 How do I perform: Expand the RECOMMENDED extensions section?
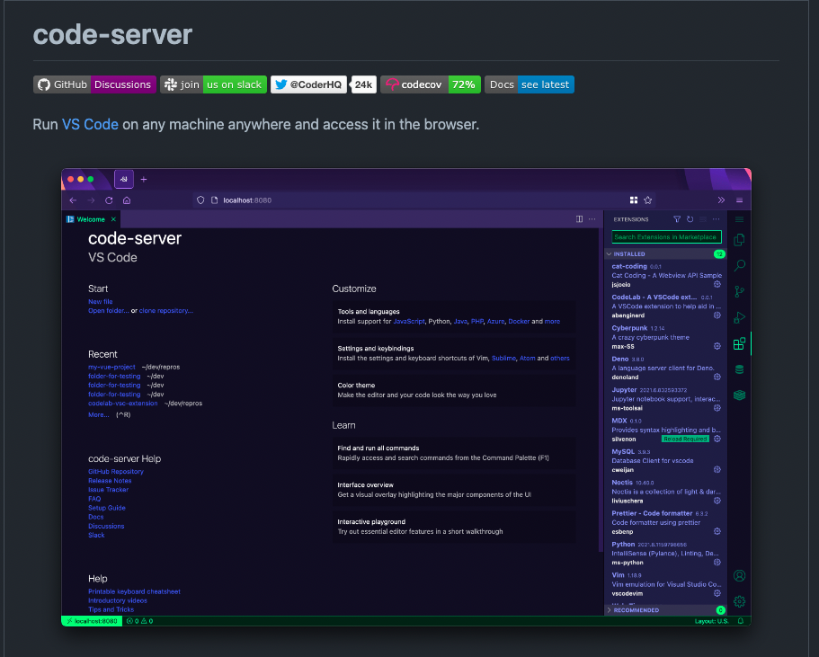[665, 610]
